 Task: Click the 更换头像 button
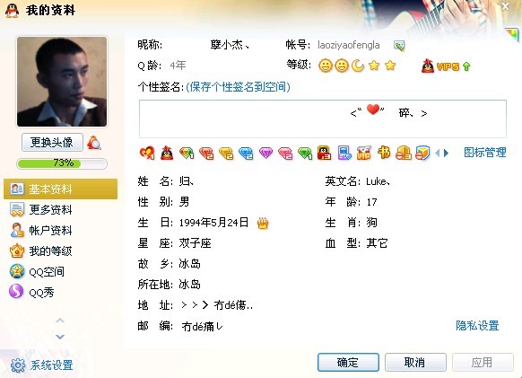[x=52, y=143]
